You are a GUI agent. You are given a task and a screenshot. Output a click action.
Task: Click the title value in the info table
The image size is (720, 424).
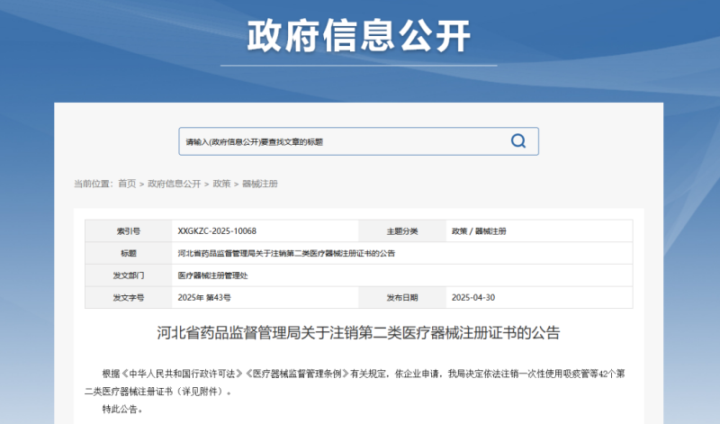tap(286, 253)
